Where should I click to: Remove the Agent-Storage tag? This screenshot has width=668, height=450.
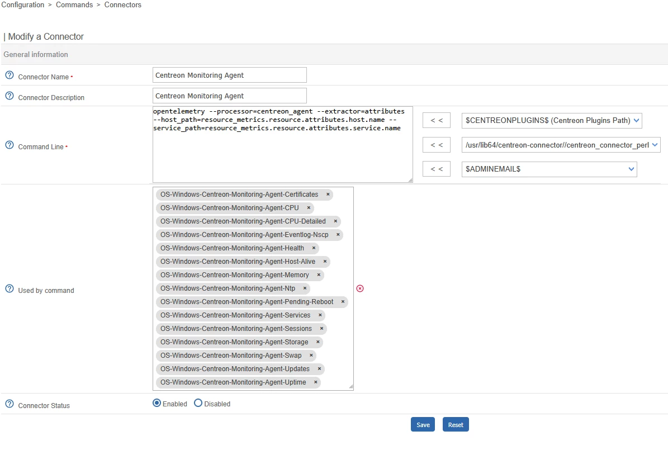coord(318,342)
